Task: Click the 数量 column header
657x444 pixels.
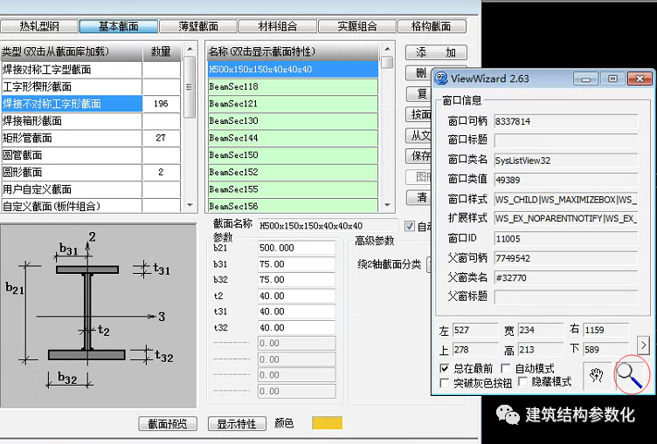Action: pyautogui.click(x=162, y=51)
